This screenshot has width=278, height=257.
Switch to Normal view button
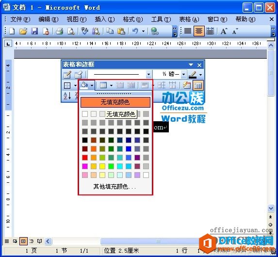(7, 241)
